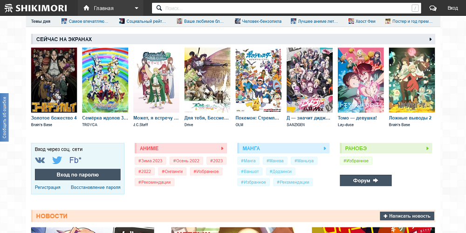Open the chat bubbles icon
Viewport: 466px width, 233px height.
pyautogui.click(x=433, y=8)
